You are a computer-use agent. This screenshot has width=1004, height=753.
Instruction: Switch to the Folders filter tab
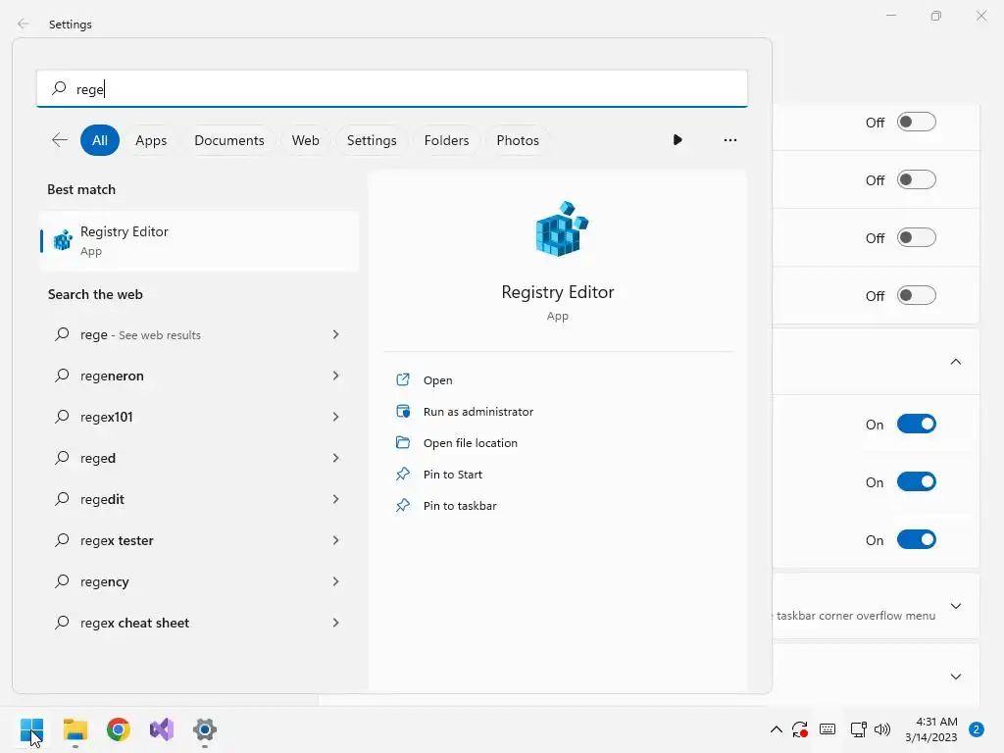tap(446, 140)
